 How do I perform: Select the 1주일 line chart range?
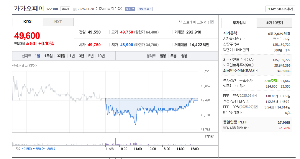click(48, 56)
